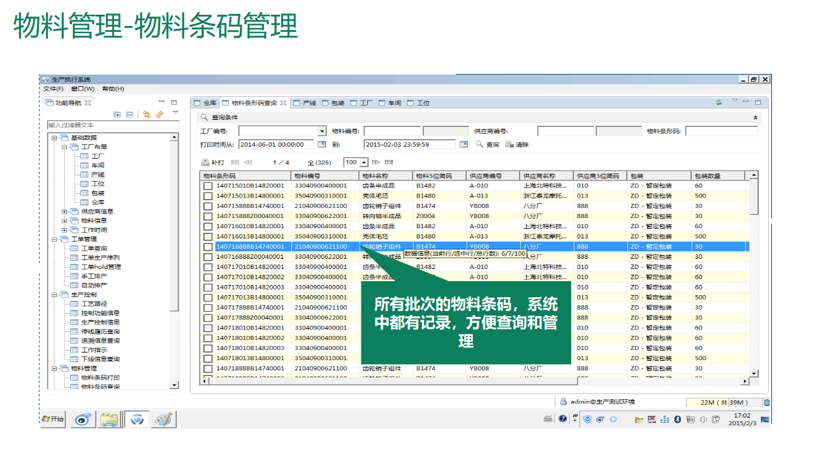Open the page size 100 dropdown
Image resolution: width=816 pixels, height=459 pixels.
[365, 163]
